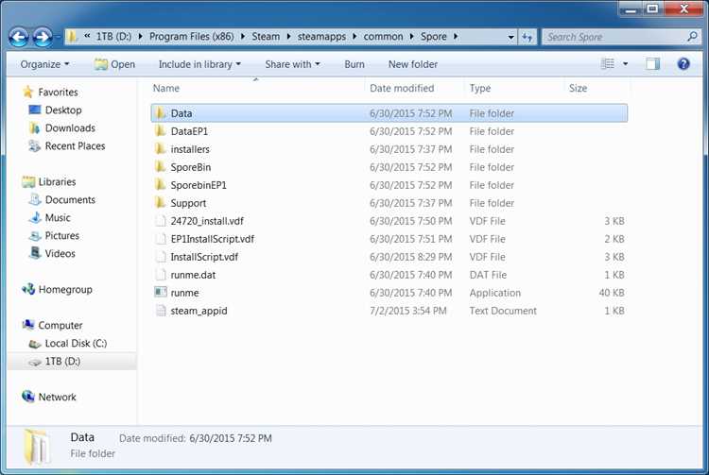Viewport: 709px width, 475px height.
Task: Expand the arrow after Steam in breadcrumb
Action: pos(288,37)
